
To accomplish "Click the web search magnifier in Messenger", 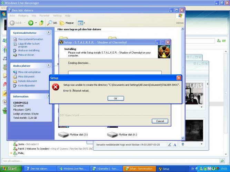I will coord(222,161).
